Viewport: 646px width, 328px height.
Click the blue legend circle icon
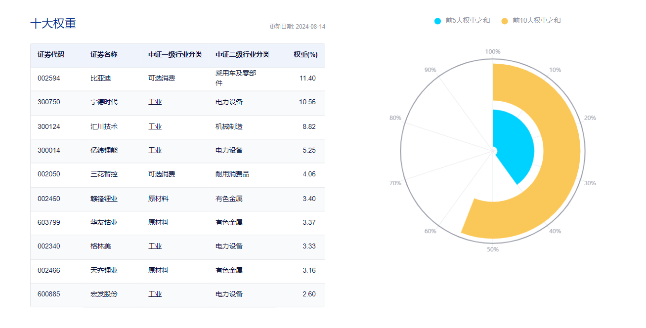coord(437,21)
